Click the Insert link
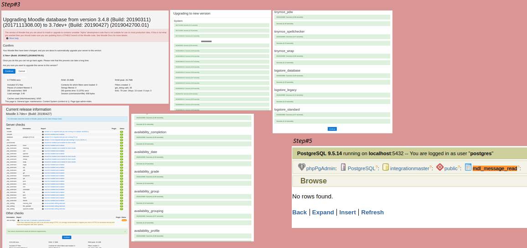This screenshot has width=527, height=248. pyautogui.click(x=347, y=213)
